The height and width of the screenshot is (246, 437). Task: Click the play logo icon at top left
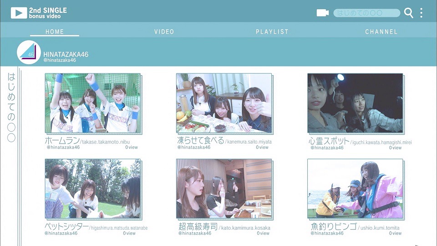[19, 13]
